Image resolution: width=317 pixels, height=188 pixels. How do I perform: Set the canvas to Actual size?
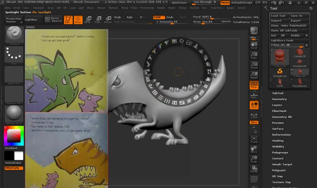coord(254,66)
